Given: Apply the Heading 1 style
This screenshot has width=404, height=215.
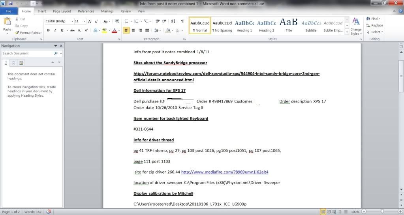Looking at the screenshot, I should 244,26.
